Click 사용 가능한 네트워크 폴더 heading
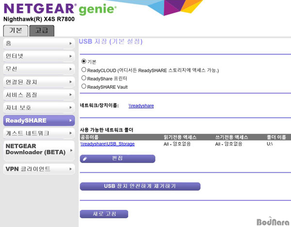Viewport: 291px width, 227px height. point(107,130)
